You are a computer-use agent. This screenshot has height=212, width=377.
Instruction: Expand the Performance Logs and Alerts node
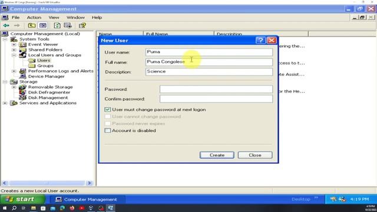pyautogui.click(x=14, y=71)
